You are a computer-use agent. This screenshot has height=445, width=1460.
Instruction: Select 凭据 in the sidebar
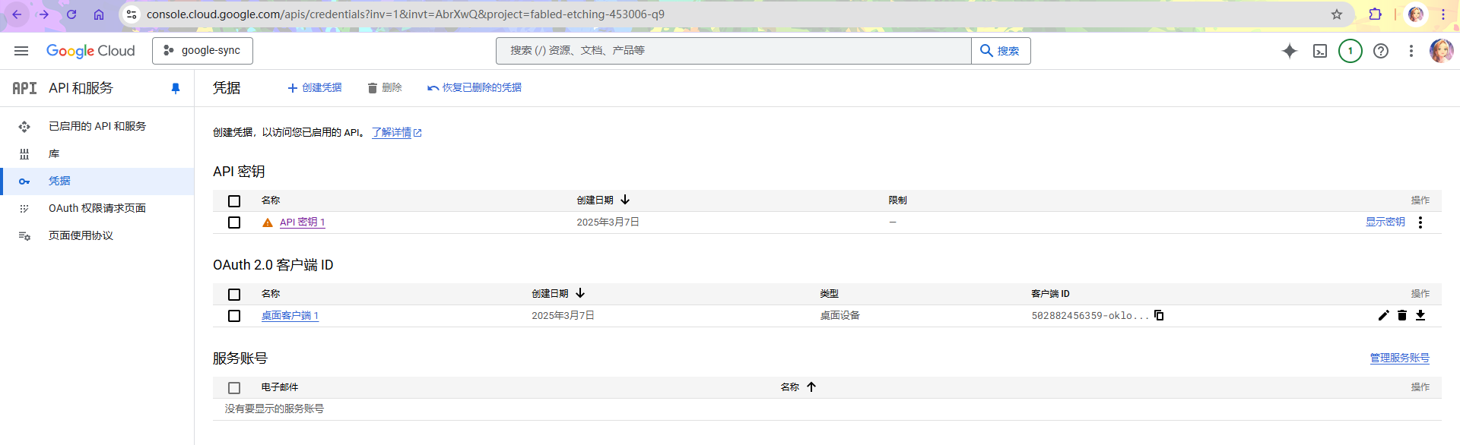click(x=97, y=181)
